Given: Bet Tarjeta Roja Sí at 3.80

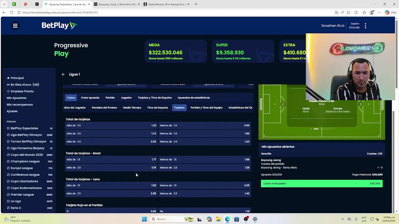Looking at the screenshot, I should click(111, 211).
